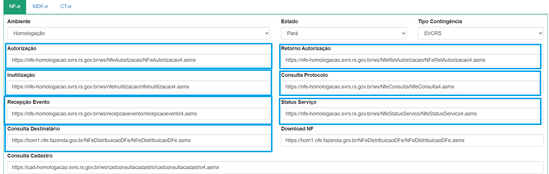
Task: Open the Tipo Contingência dropdown SVCRS
Action: pyautogui.click(x=481, y=33)
